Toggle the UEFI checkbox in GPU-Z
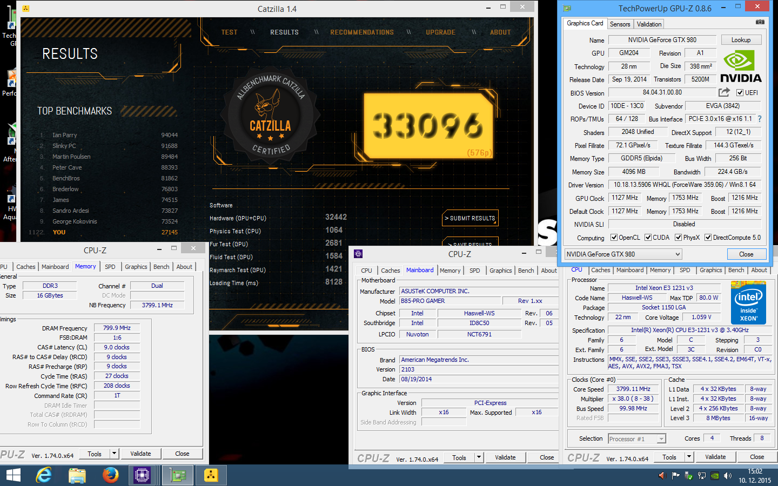This screenshot has height=486, width=778. pyautogui.click(x=740, y=93)
